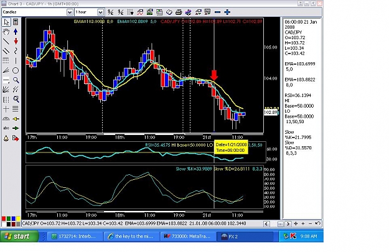Select the hand pan tool
389x252 pixels.
(x=6, y=32)
